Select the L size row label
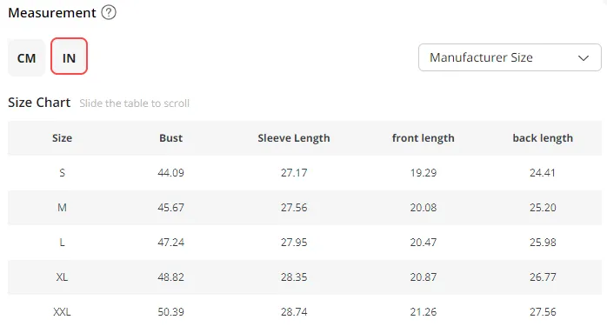Image resolution: width=607 pixels, height=333 pixels. point(62,243)
